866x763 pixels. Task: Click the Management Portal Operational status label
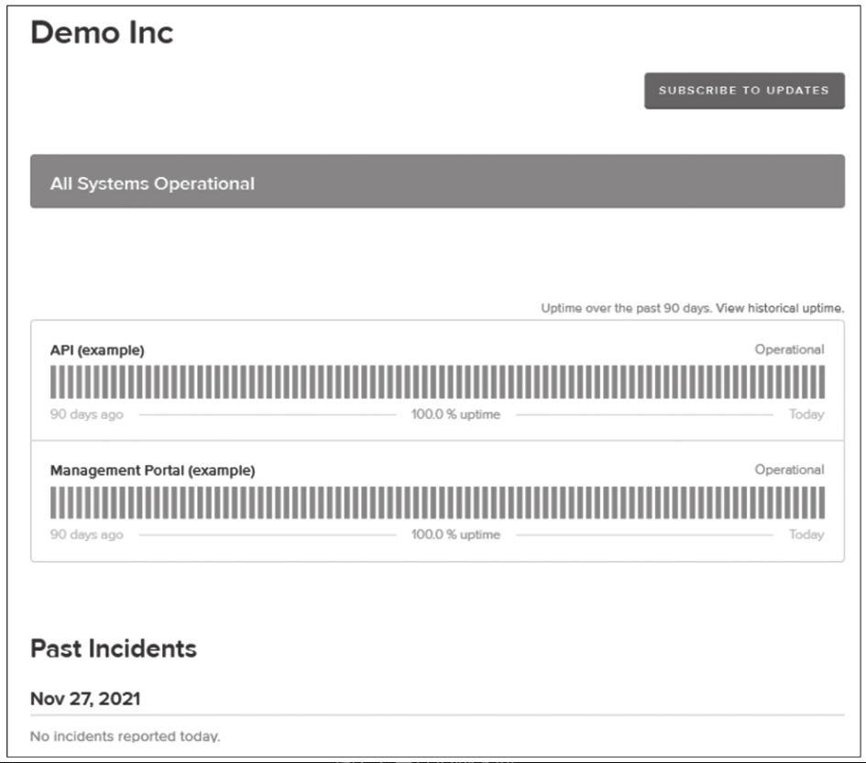789,470
